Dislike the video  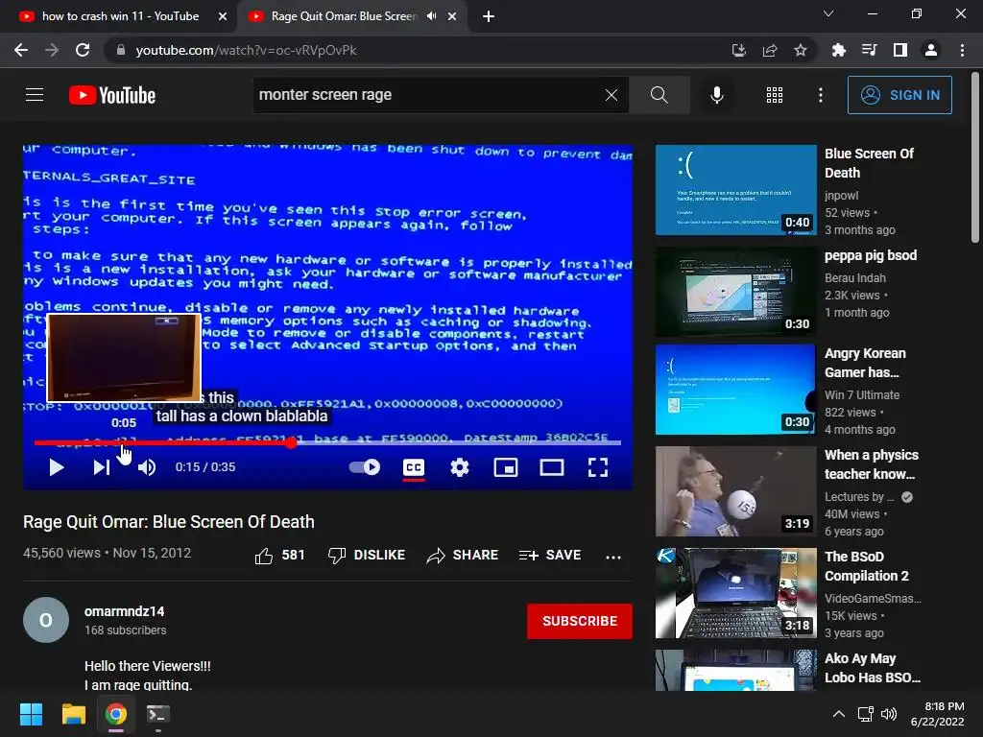pyautogui.click(x=367, y=556)
